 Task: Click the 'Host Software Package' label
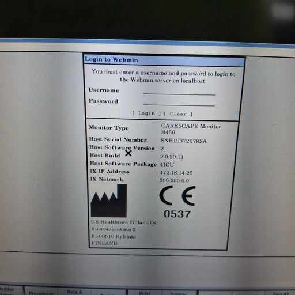click(x=123, y=164)
